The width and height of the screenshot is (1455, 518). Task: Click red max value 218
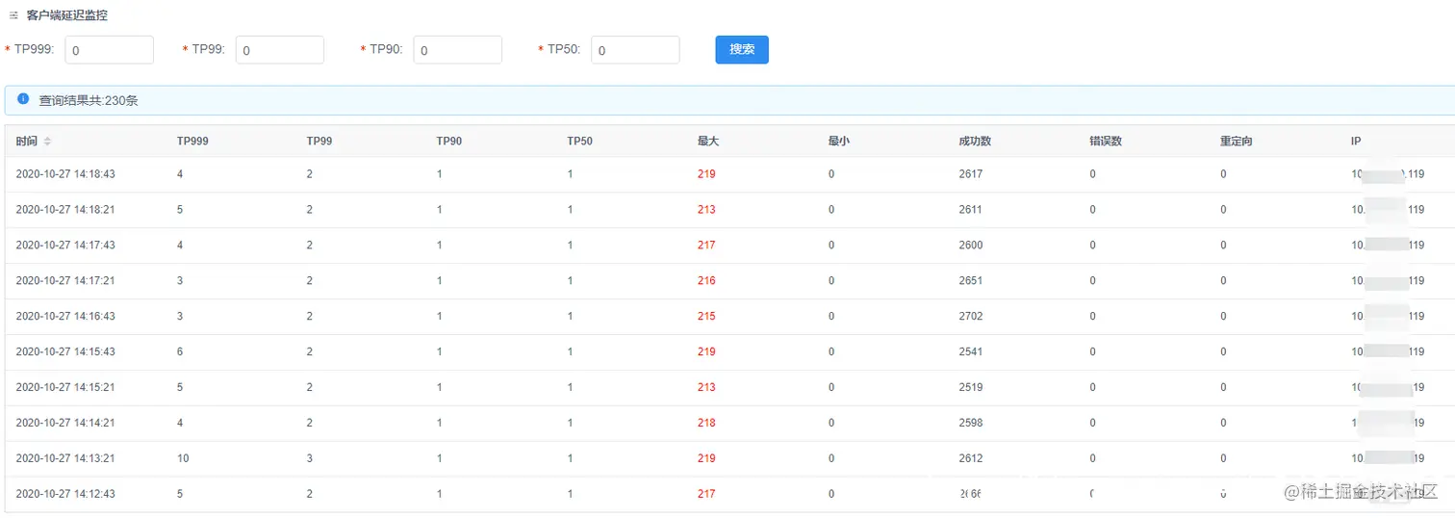pyautogui.click(x=706, y=424)
